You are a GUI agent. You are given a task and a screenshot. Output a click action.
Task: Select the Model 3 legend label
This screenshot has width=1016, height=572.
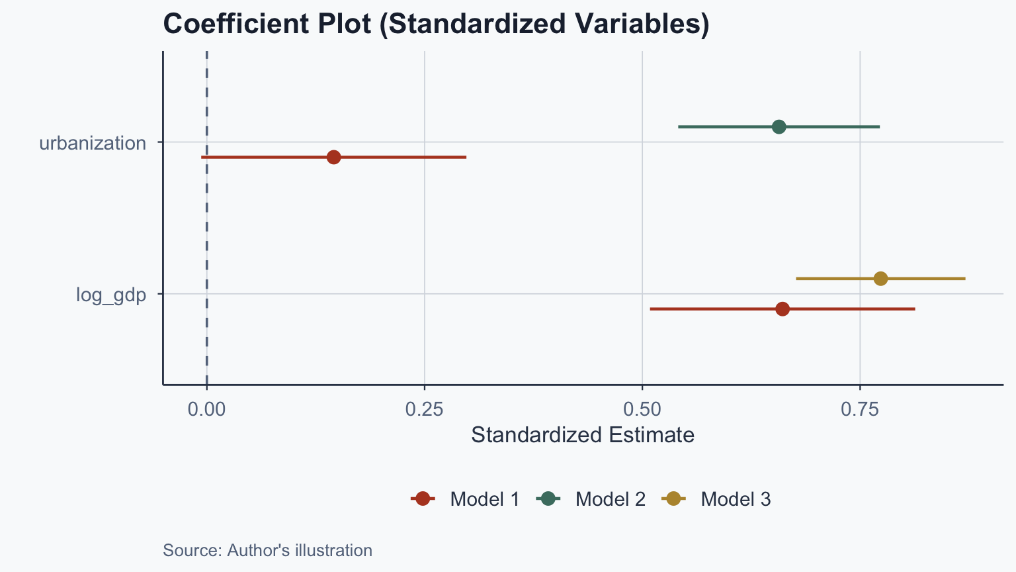pos(736,499)
